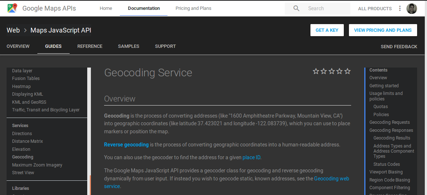Jump to Address Types and Component Types
Screen dimensions: 427x195
pyautogui.click(x=394, y=151)
